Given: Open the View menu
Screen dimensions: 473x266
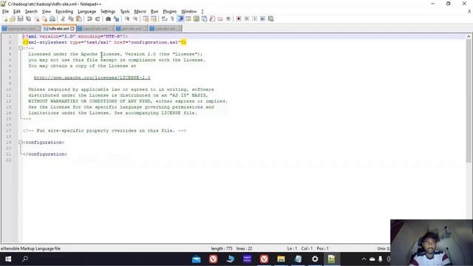Looking at the screenshot, I should click(46, 12).
